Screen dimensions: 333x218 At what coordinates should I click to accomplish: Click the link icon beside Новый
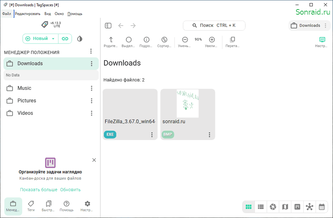[x=65, y=39]
